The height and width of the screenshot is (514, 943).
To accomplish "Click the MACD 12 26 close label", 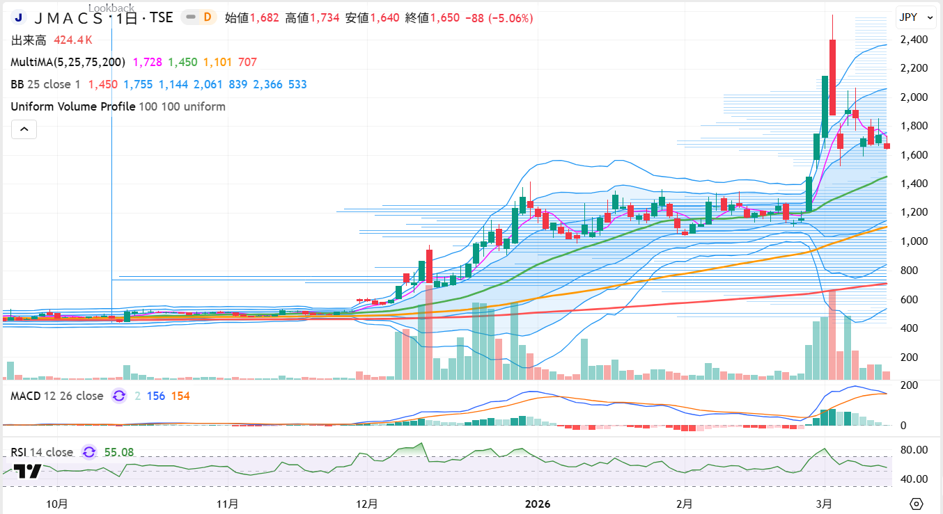I will [57, 396].
